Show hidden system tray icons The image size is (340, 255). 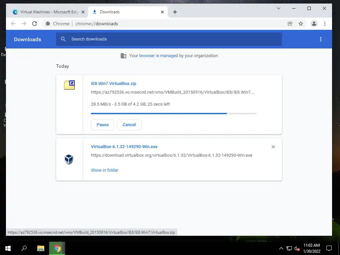pyautogui.click(x=281, y=248)
